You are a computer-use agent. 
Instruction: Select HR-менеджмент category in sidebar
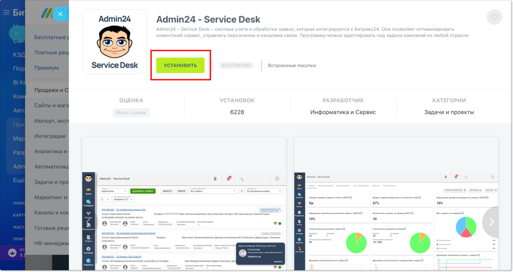click(51, 243)
